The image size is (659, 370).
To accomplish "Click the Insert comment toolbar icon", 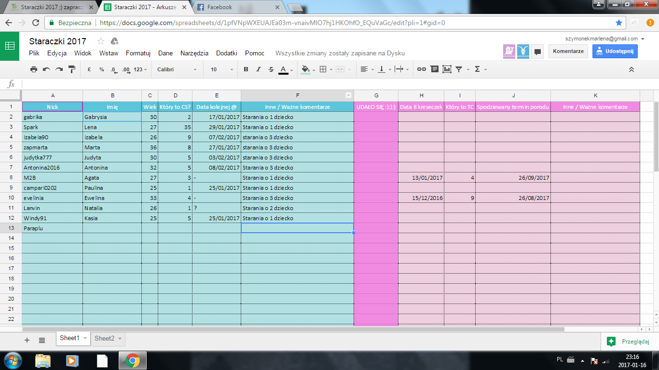I will point(434,69).
